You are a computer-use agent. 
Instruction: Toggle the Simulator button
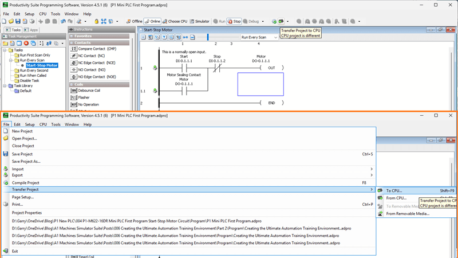click(200, 21)
